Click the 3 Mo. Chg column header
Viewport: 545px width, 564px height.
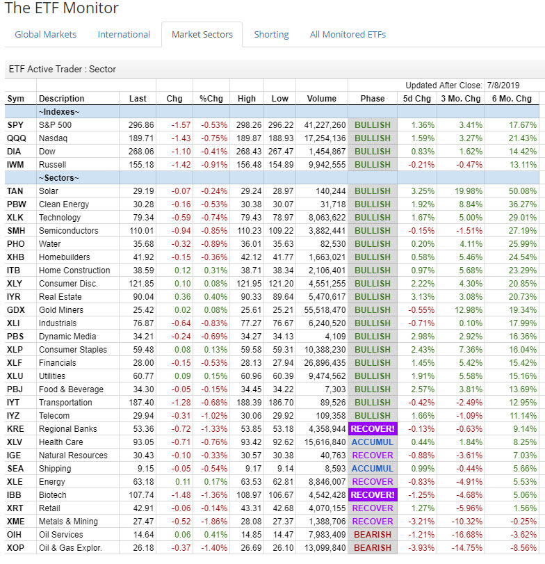(461, 99)
